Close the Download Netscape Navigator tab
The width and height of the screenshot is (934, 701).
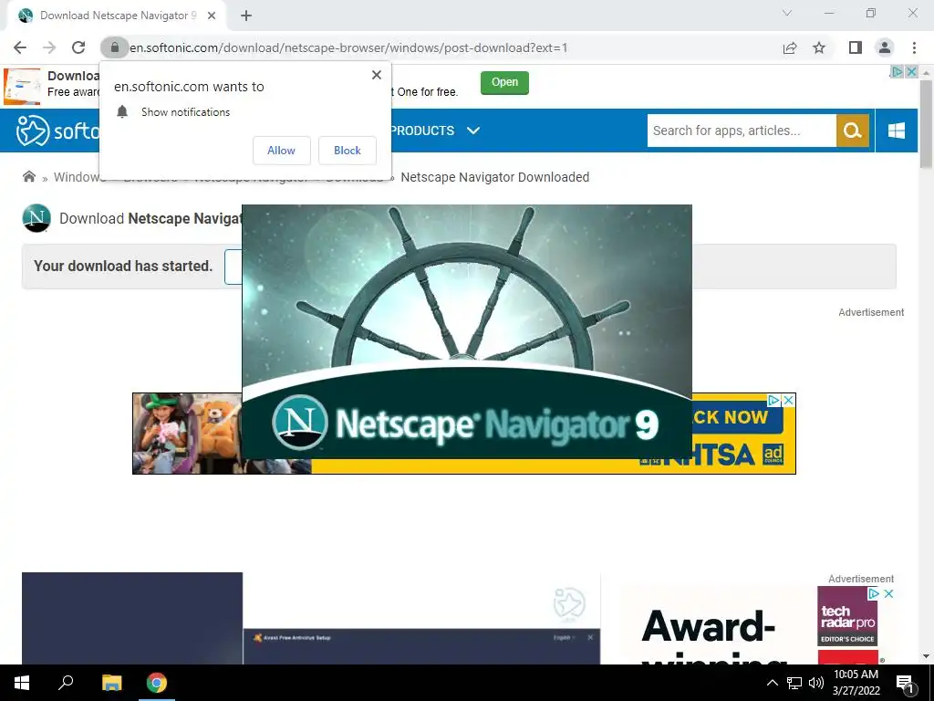[212, 16]
